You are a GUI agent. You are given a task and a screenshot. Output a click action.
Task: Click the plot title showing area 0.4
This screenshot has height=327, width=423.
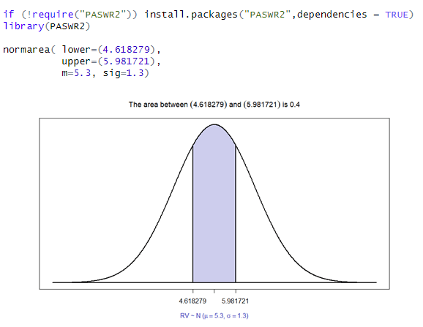coord(214,105)
